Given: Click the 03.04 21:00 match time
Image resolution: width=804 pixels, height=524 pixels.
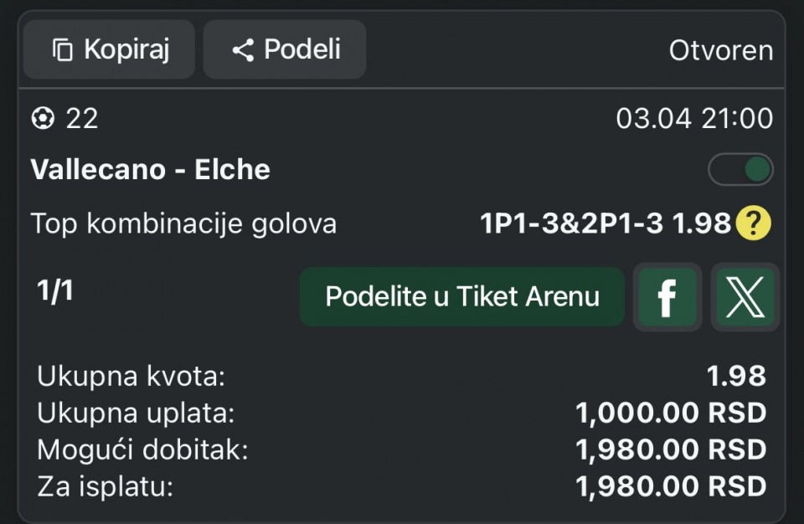Looking at the screenshot, I should (x=694, y=119).
